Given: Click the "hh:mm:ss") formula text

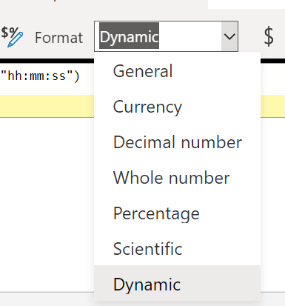Looking at the screenshot, I should click(x=40, y=76).
